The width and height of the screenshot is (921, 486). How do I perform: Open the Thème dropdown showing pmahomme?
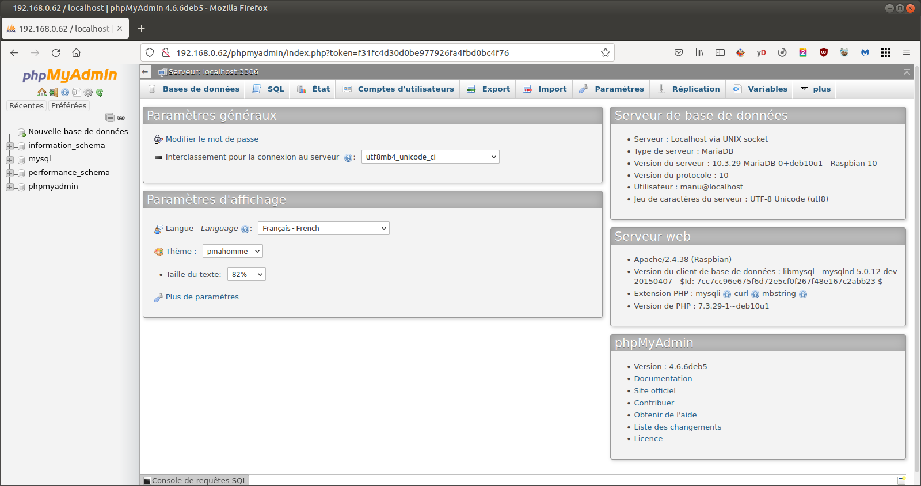point(233,251)
